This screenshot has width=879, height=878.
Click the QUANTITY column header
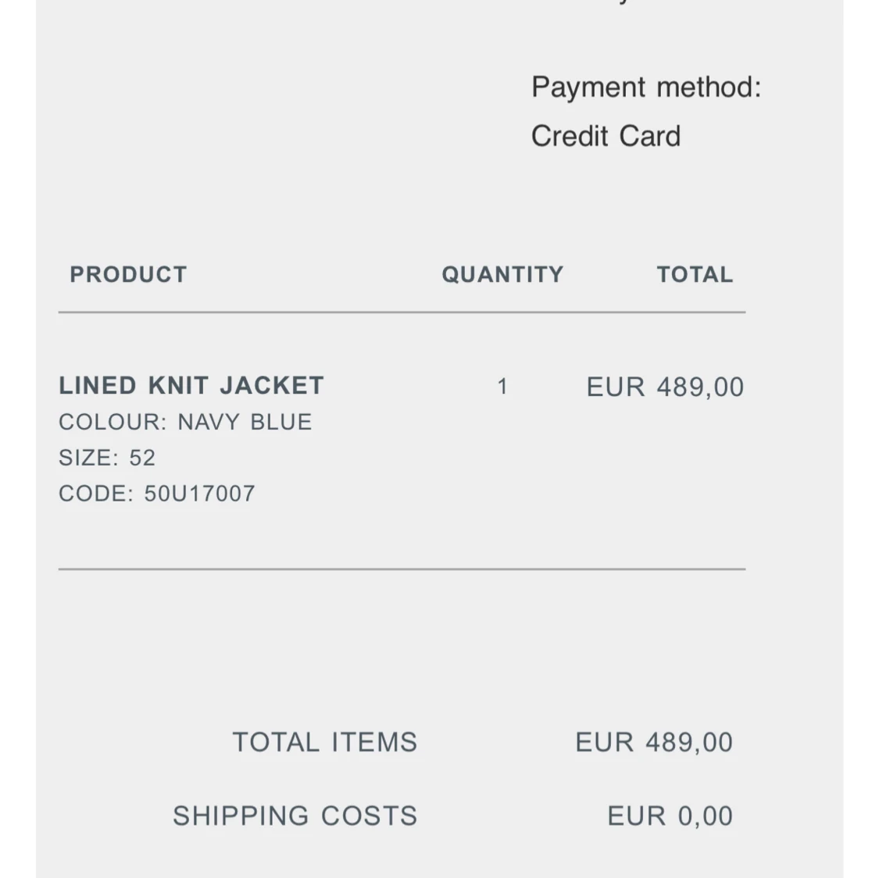(502, 275)
